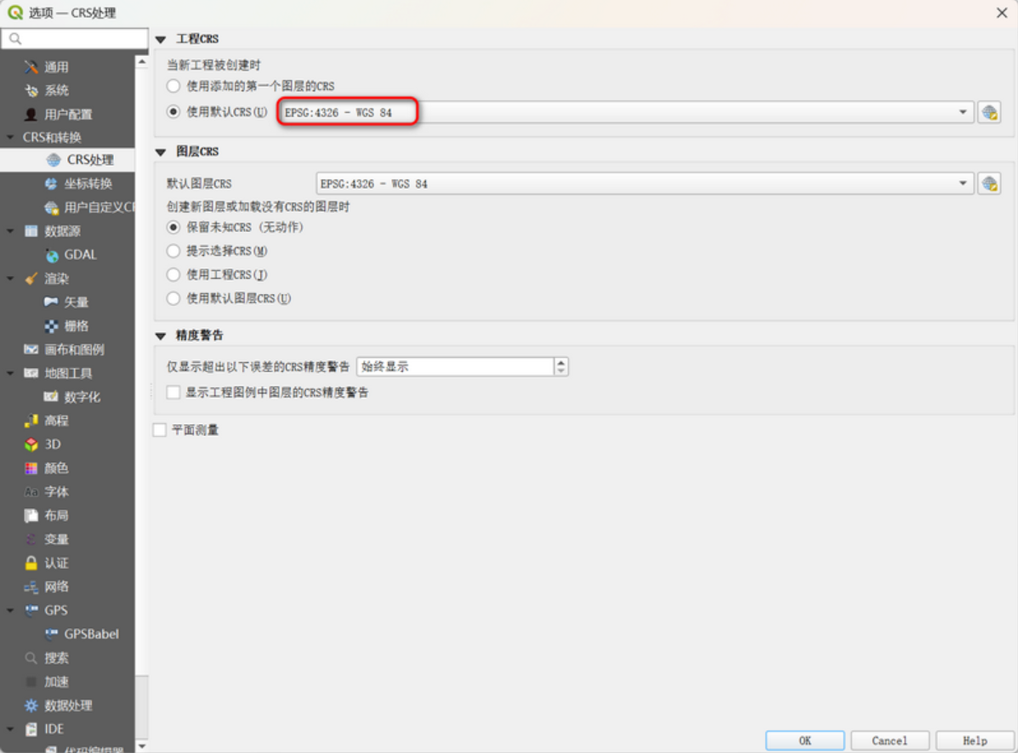Click the settings search field

(x=75, y=39)
